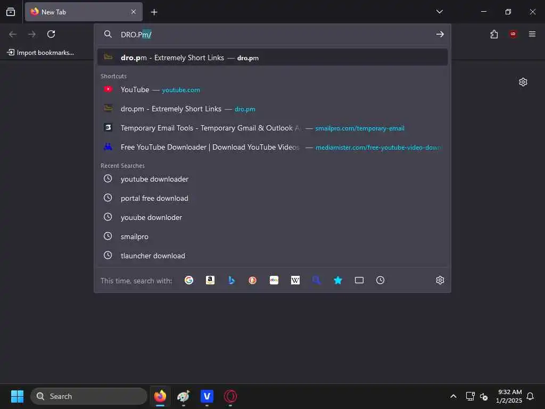Select recent search youtube downloader

[272, 179]
